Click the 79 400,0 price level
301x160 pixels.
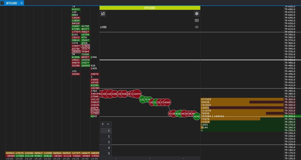(289, 88)
